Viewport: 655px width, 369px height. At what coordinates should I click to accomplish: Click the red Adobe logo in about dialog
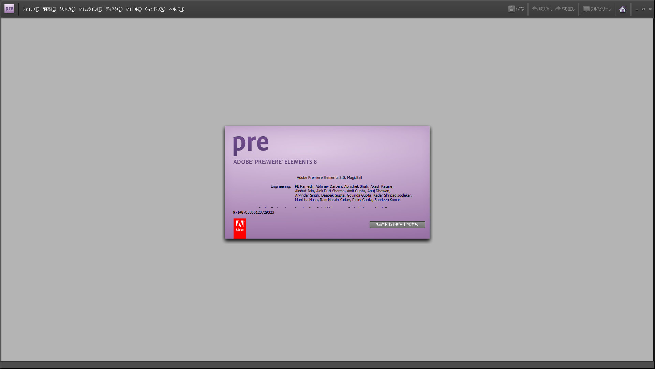(240, 229)
